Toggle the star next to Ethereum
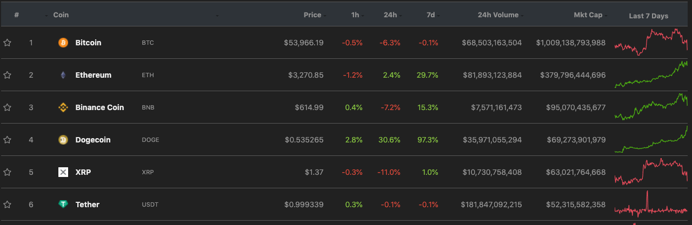Viewport: 692px width, 225px height. 8,75
